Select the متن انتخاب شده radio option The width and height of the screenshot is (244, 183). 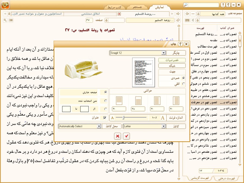coord(106,101)
